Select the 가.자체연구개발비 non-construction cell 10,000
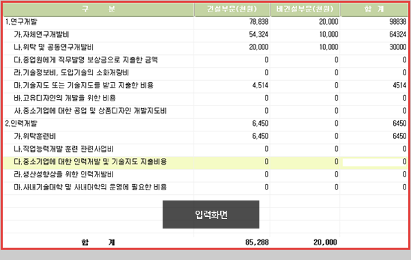The width and height of the screenshot is (411, 260). (x=329, y=34)
